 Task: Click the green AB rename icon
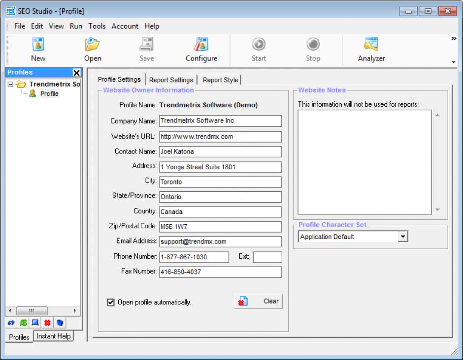click(x=23, y=323)
